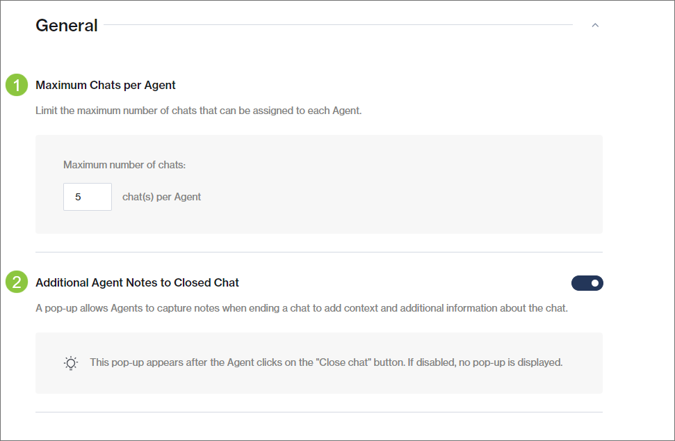Click the word 'Agent' in the Maximum Chats heading
This screenshot has height=441, width=675.
160,86
